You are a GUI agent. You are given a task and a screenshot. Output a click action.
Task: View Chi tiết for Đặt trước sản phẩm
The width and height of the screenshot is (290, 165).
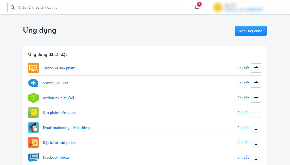[x=243, y=143]
